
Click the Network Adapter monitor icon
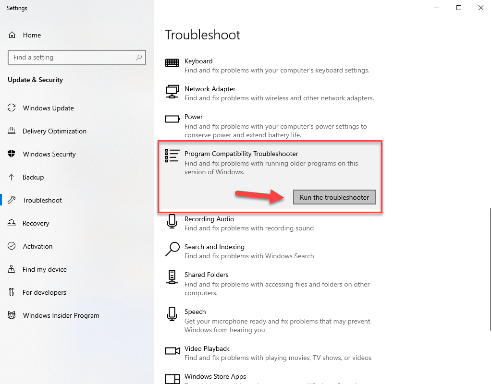[x=172, y=92]
